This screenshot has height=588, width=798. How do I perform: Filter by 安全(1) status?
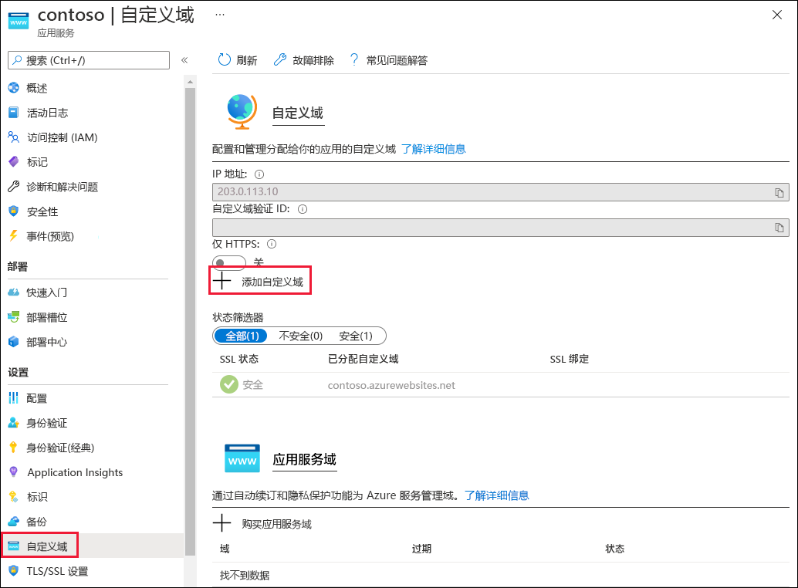356,336
